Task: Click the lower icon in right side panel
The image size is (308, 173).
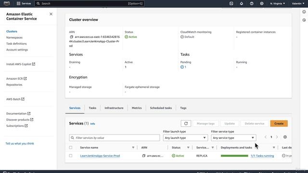Action: coord(304,20)
